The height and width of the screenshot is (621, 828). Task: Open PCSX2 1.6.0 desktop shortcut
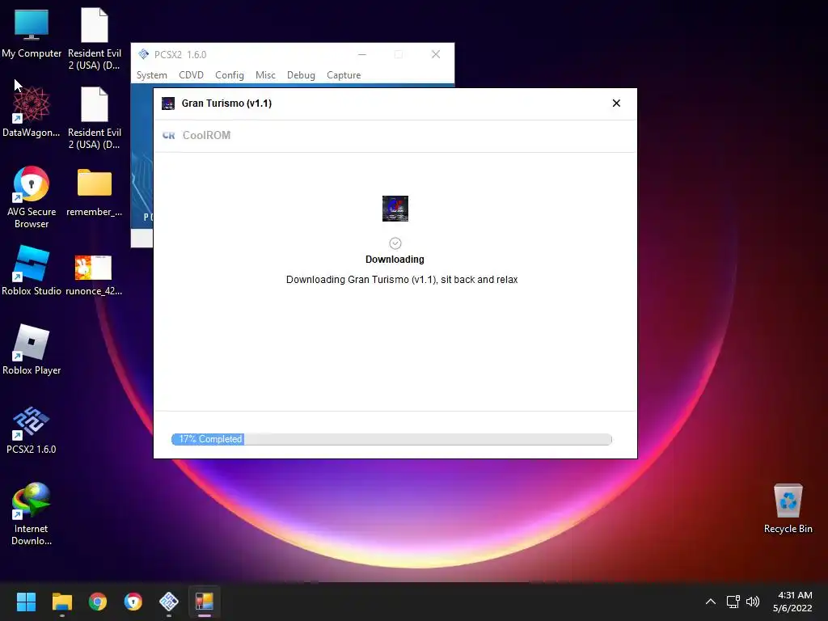tap(32, 430)
